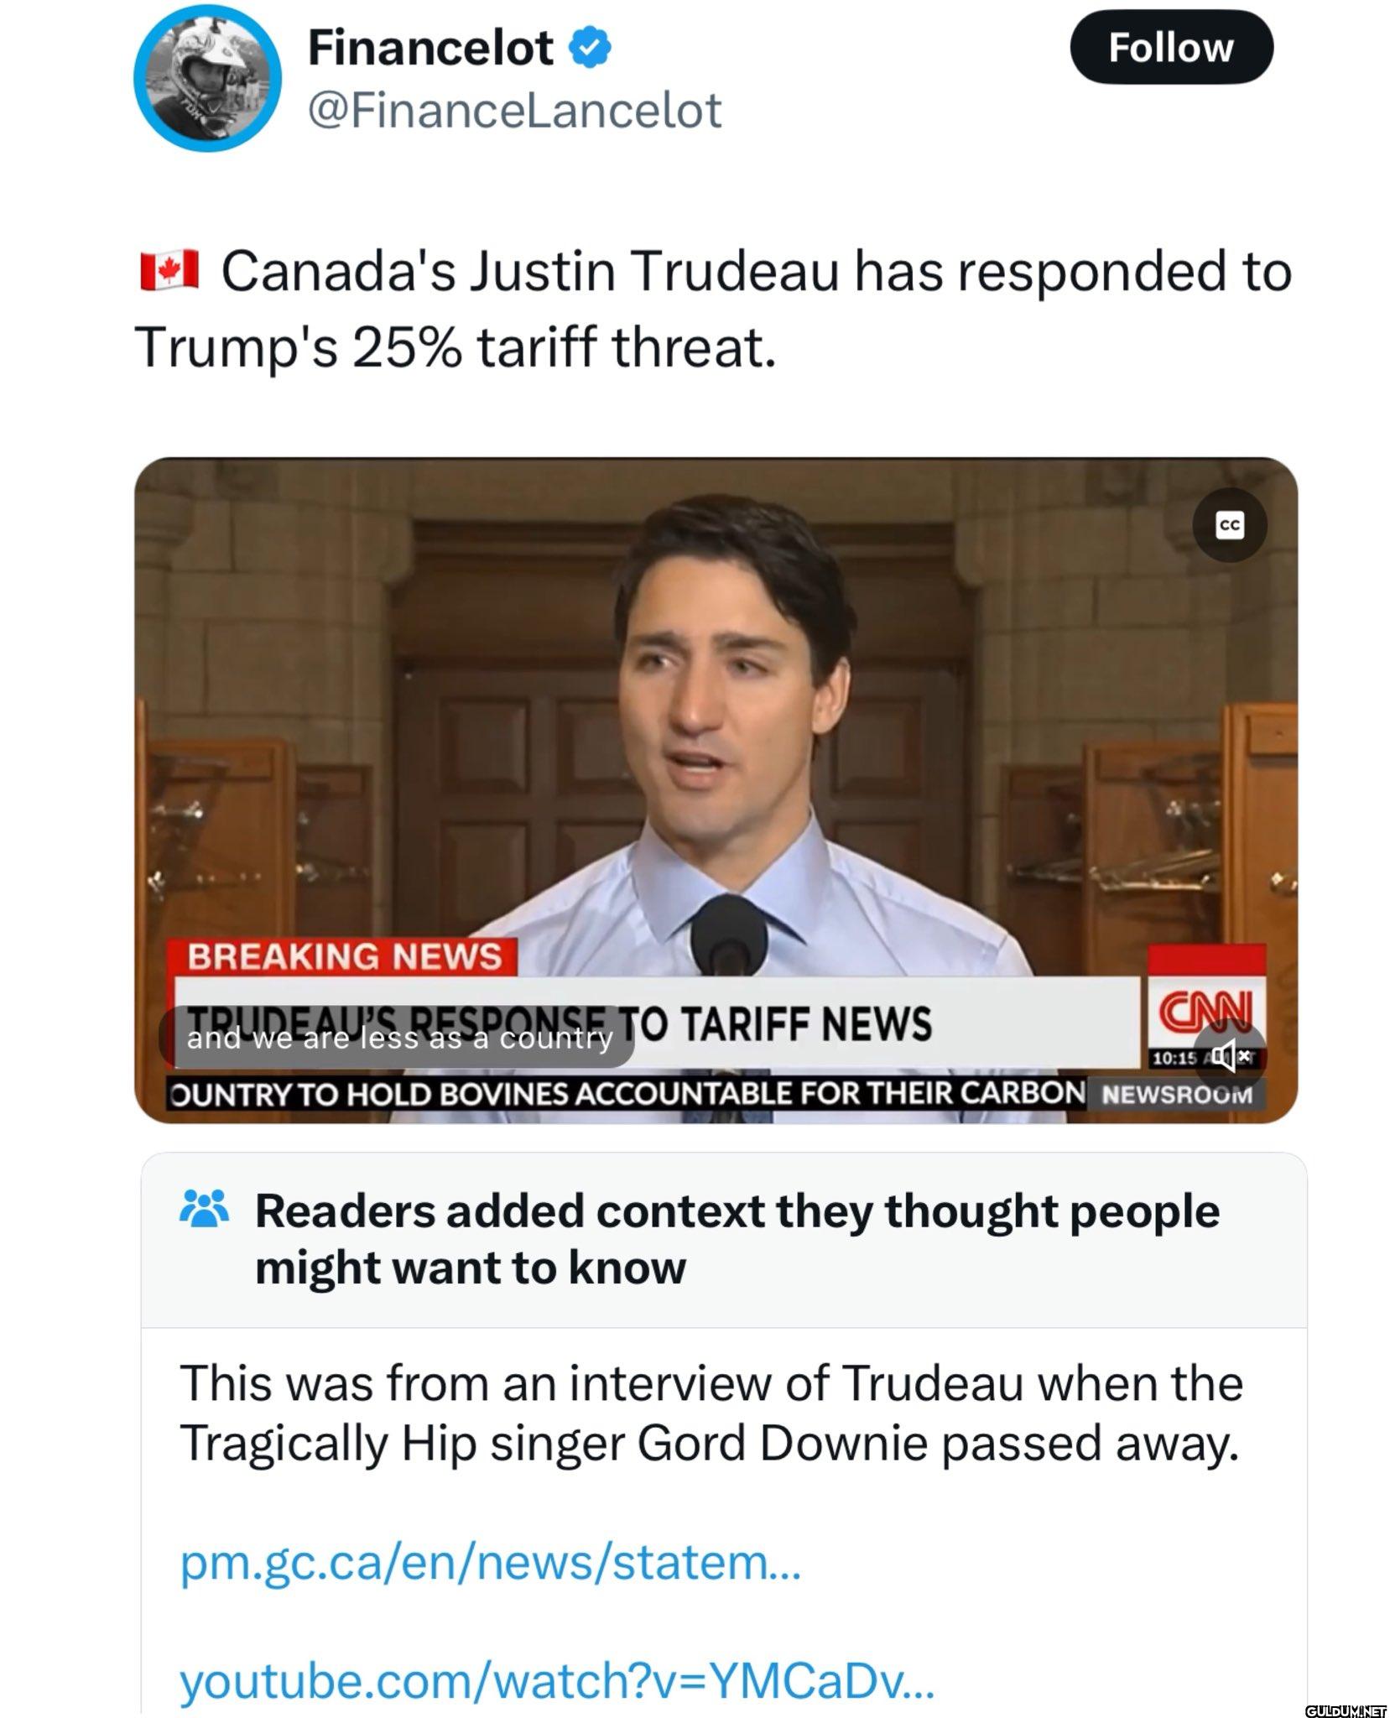Click the blue verified badge
This screenshot has width=1390, height=1718.
[x=590, y=48]
